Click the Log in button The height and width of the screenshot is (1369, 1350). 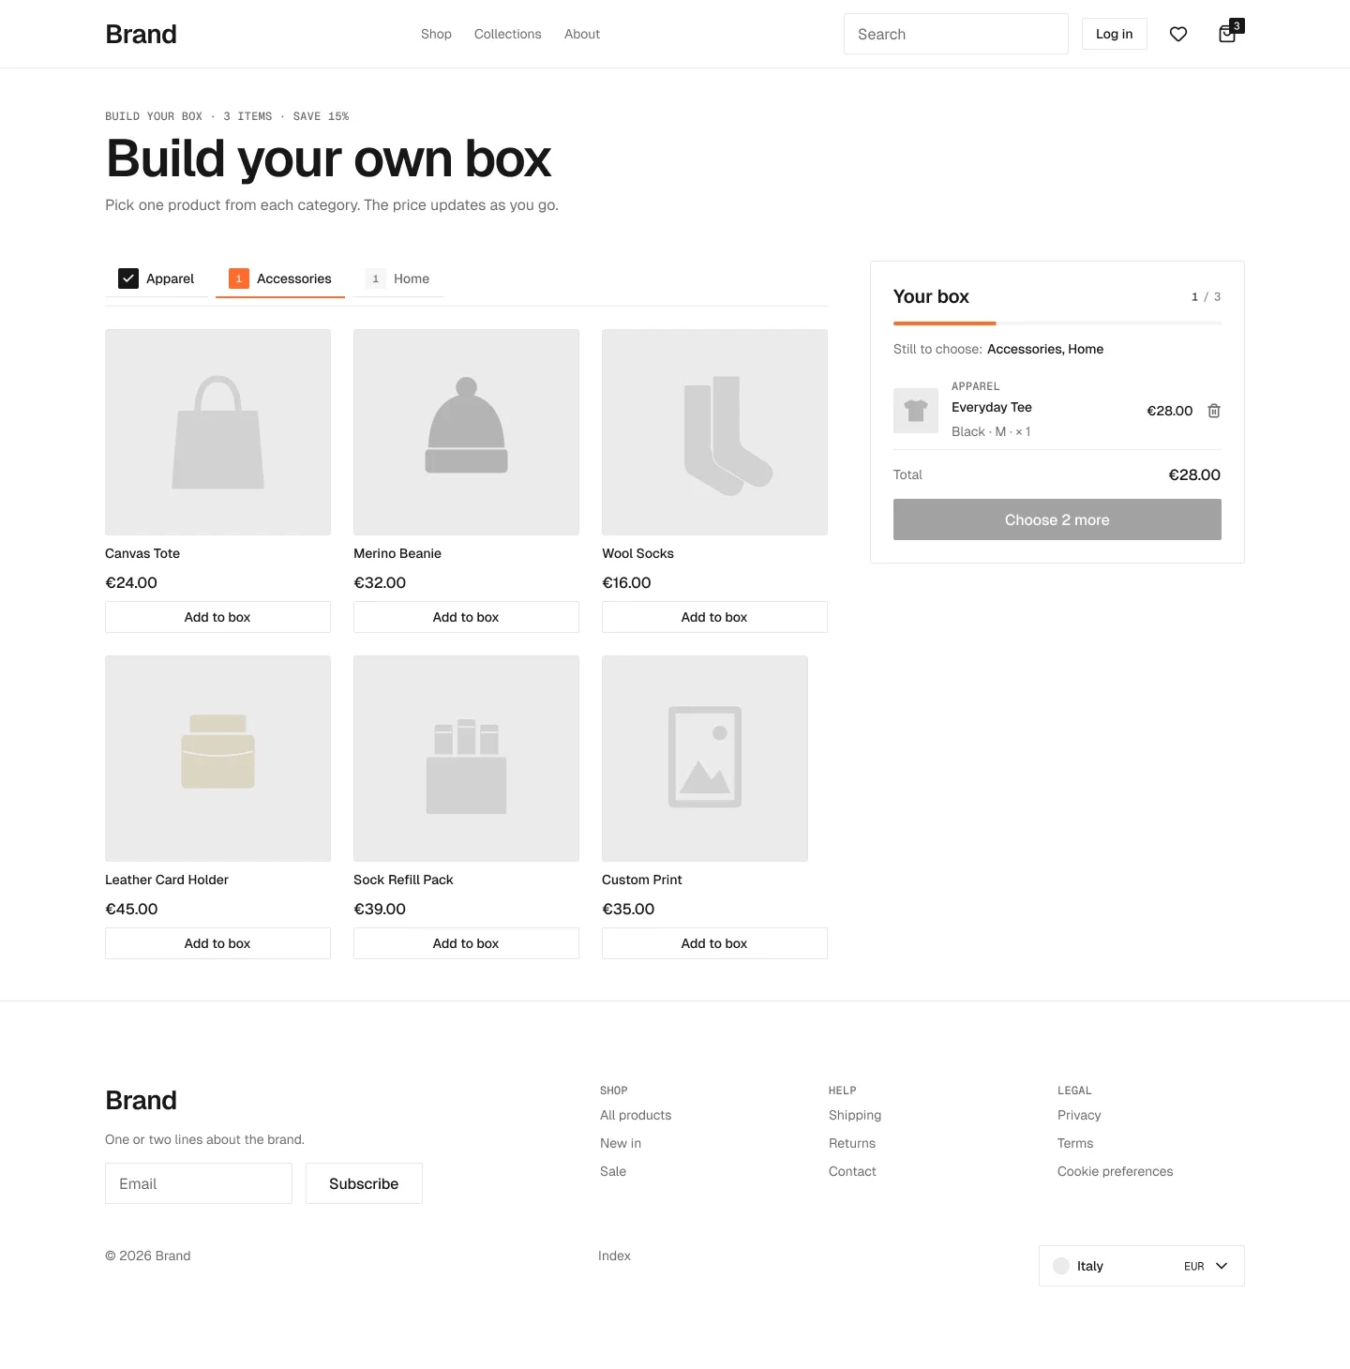click(1115, 34)
